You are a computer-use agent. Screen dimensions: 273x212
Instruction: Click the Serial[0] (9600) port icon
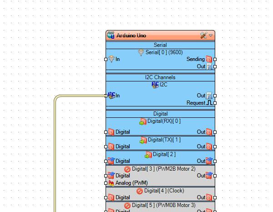pos(141,53)
